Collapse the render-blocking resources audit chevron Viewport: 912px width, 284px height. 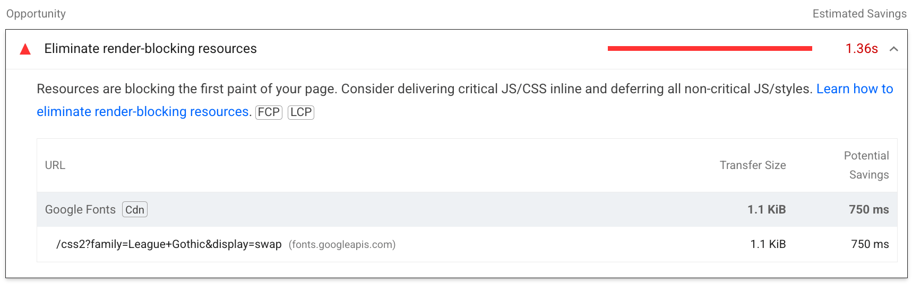click(x=894, y=49)
